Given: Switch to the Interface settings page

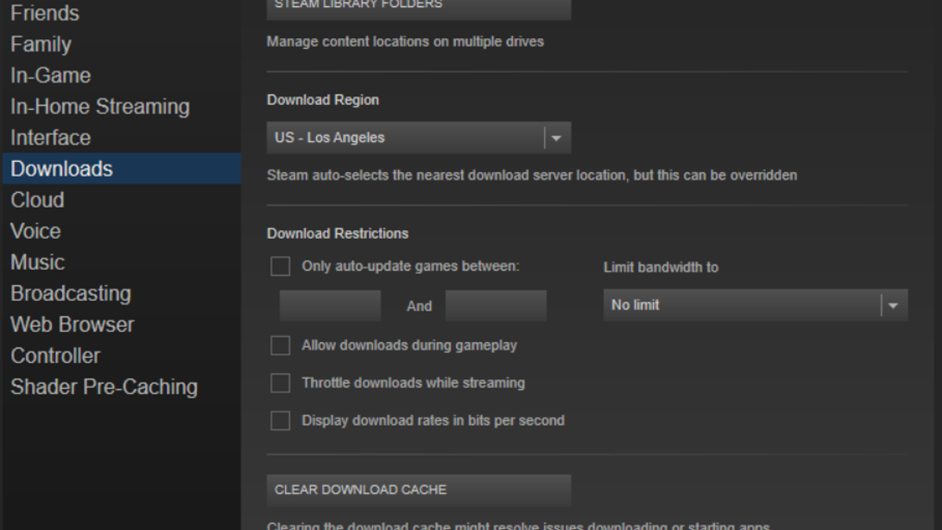Looking at the screenshot, I should (x=50, y=138).
